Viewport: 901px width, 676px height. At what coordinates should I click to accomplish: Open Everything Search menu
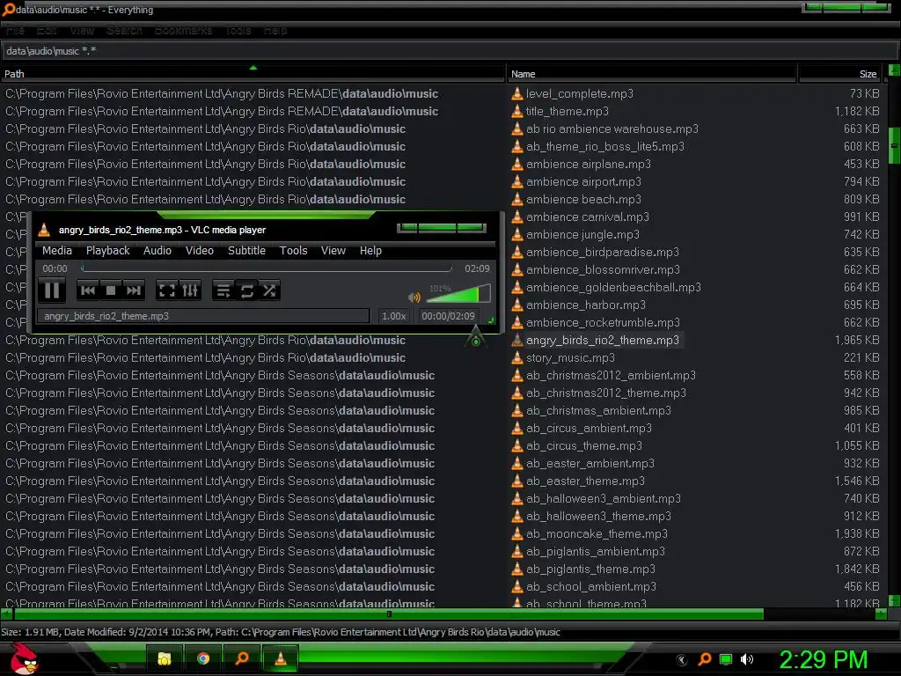(x=124, y=31)
